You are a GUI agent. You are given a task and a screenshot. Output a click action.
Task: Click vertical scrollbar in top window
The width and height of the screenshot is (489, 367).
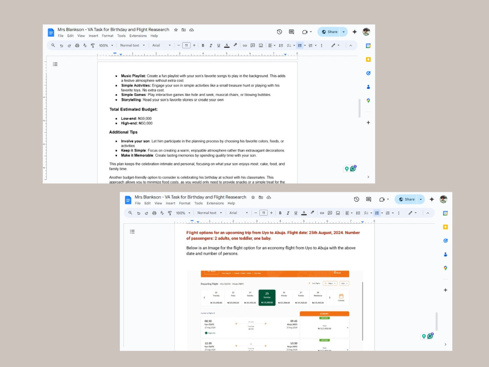[x=359, y=108]
